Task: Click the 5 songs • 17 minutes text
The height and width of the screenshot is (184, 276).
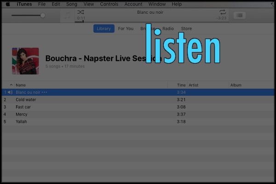Action: pos(65,66)
